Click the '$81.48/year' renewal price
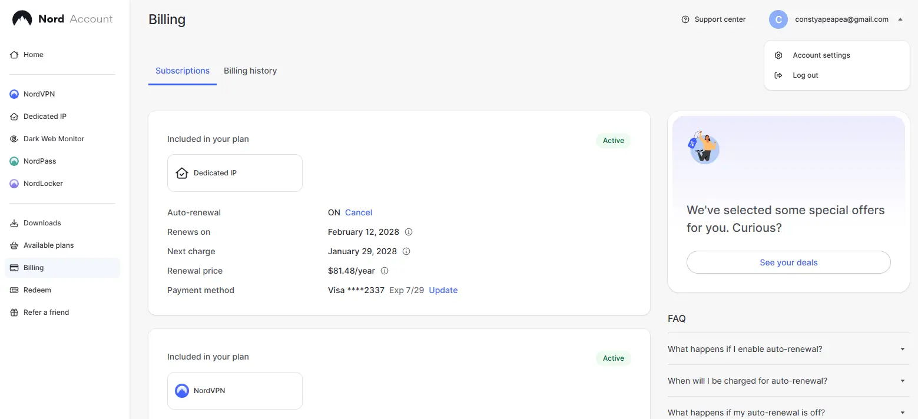Viewport: 918px width, 419px height. click(x=352, y=271)
